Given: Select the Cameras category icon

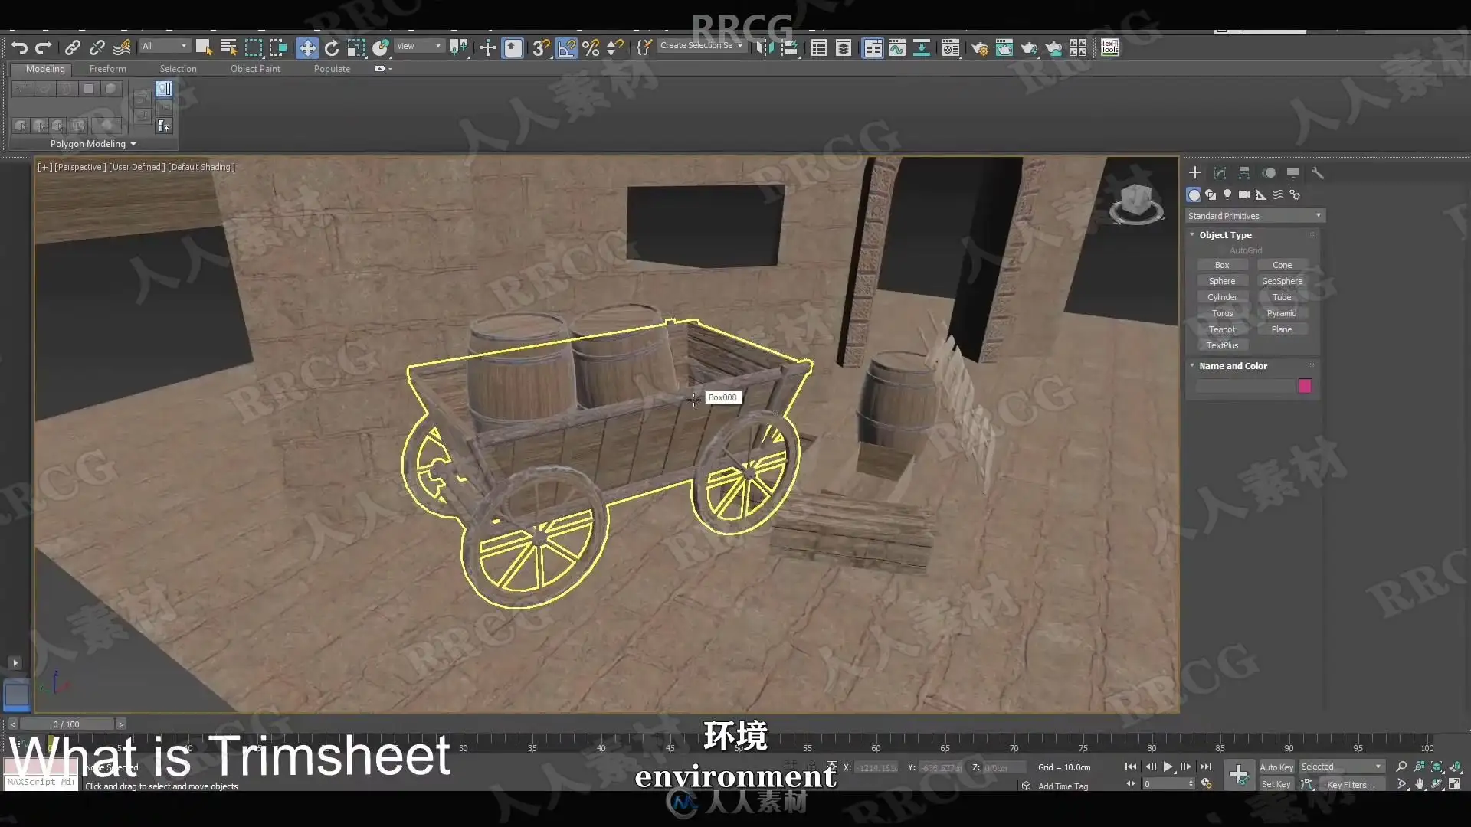Looking at the screenshot, I should (x=1244, y=194).
